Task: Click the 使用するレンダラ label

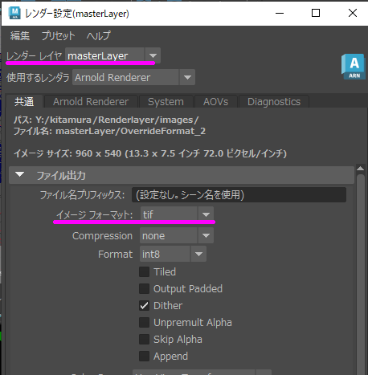Action: [x=38, y=78]
